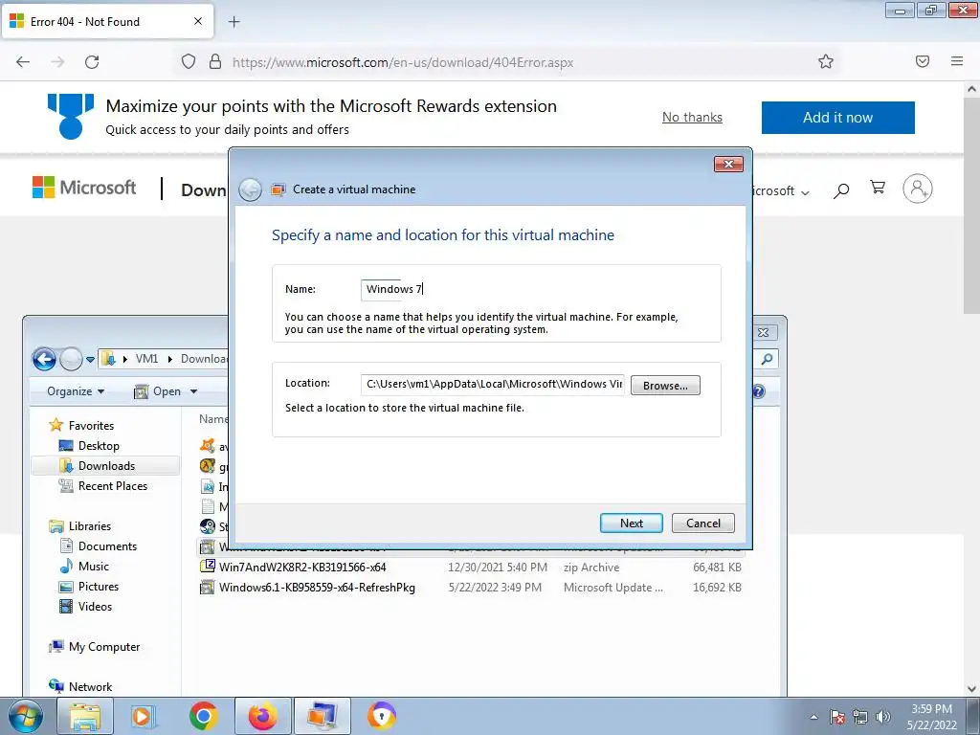Screen dimensions: 980x735
Task: Click the padlock site info icon
Action: point(215,61)
